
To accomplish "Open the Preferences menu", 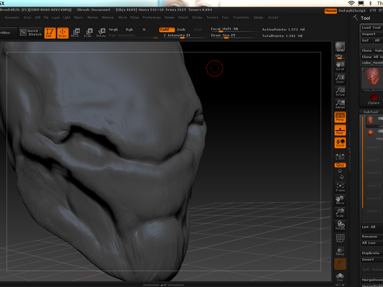I will click(x=152, y=18).
